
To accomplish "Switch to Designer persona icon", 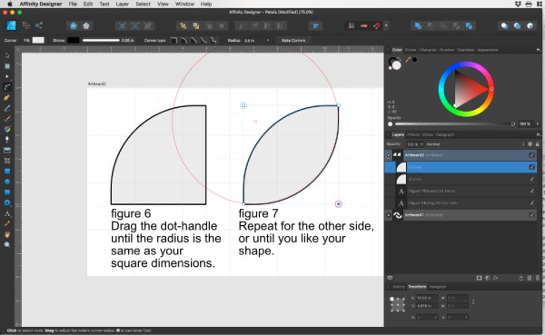I will pos(12,25).
